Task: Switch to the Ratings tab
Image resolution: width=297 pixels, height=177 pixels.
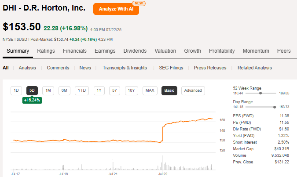Action: tap(46, 51)
